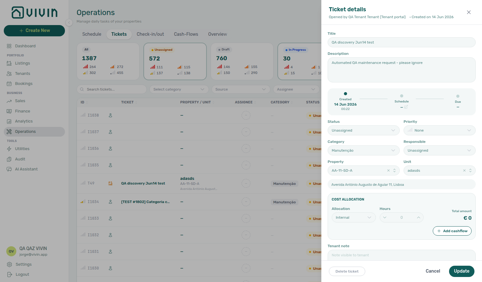This screenshot has height=282, width=482.
Task: Open Tenants in the sidebar
Action: click(34, 74)
